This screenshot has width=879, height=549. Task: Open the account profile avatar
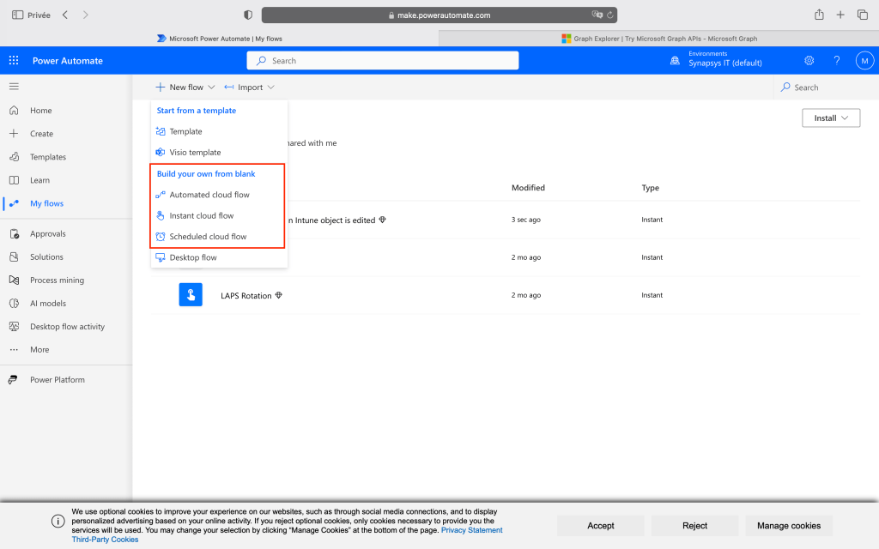point(864,61)
